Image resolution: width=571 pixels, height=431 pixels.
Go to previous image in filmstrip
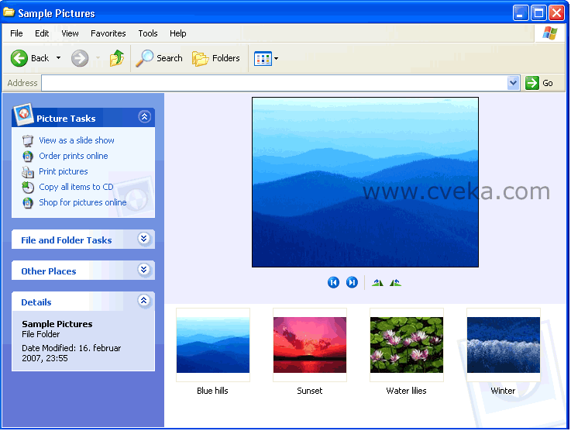pos(333,283)
